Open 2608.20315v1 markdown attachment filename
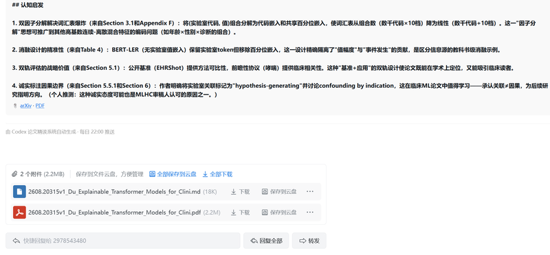Screen dimensions: 550x255 pyautogui.click(x=115, y=192)
